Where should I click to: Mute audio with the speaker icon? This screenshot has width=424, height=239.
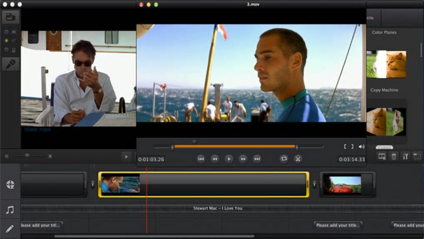pos(362,147)
